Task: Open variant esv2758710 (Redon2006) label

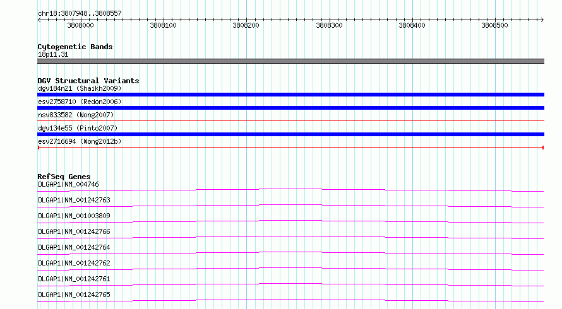Action: pos(80,102)
